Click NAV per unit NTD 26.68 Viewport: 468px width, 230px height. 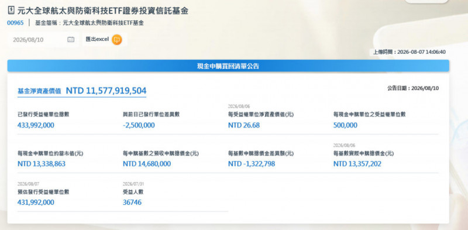click(x=244, y=125)
